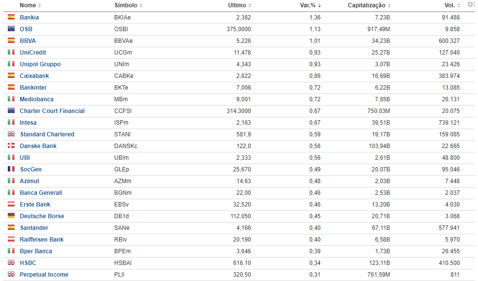Click the Austrian flag beside Erste Bank

[11, 205]
